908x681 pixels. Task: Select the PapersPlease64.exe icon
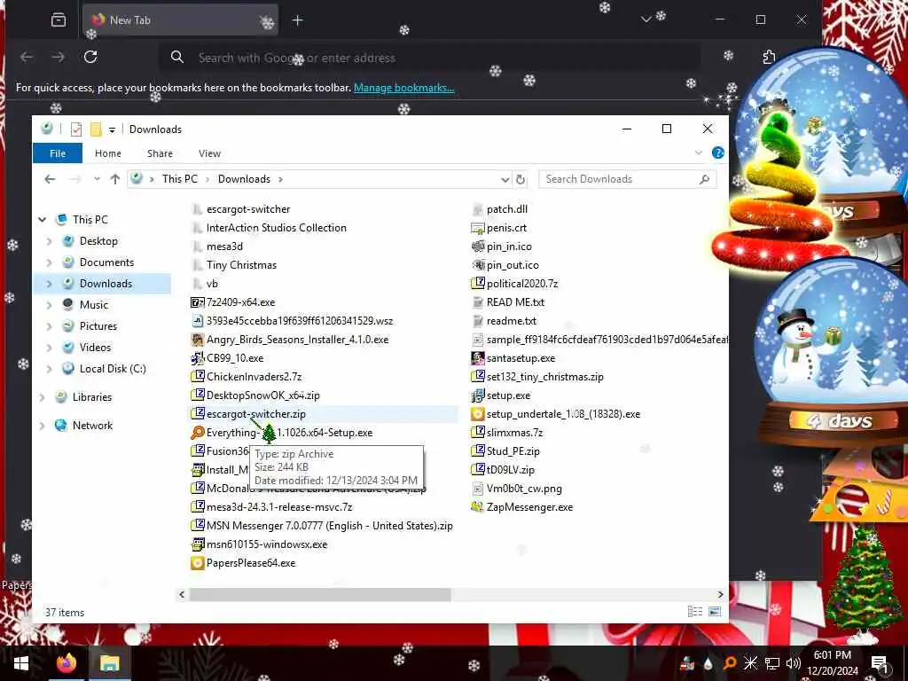pos(198,563)
